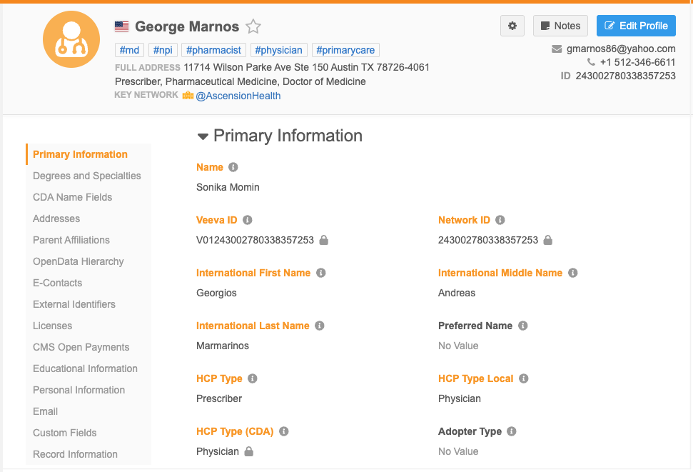Open the Notes button
This screenshot has height=472, width=693.
point(560,26)
